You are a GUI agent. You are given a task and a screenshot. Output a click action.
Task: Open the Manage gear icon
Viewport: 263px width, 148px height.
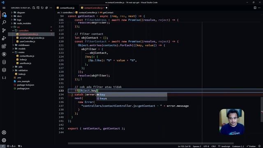[4, 140]
